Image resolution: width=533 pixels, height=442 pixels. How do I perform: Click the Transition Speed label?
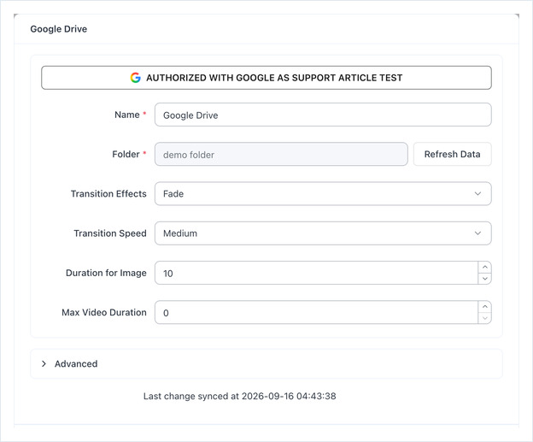pos(110,233)
